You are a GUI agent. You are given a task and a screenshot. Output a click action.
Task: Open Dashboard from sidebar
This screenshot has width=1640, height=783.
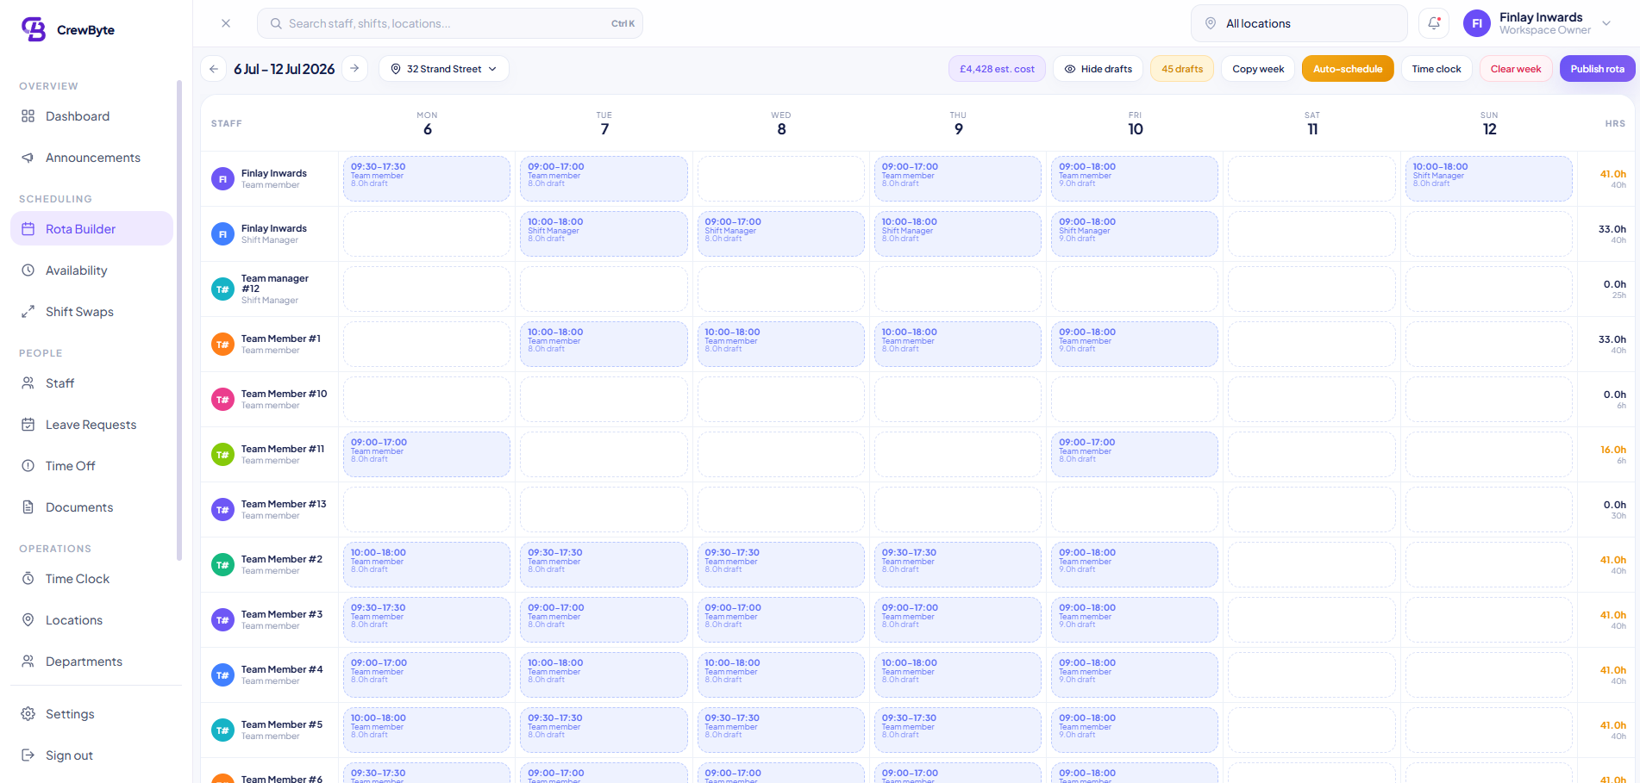(91, 116)
